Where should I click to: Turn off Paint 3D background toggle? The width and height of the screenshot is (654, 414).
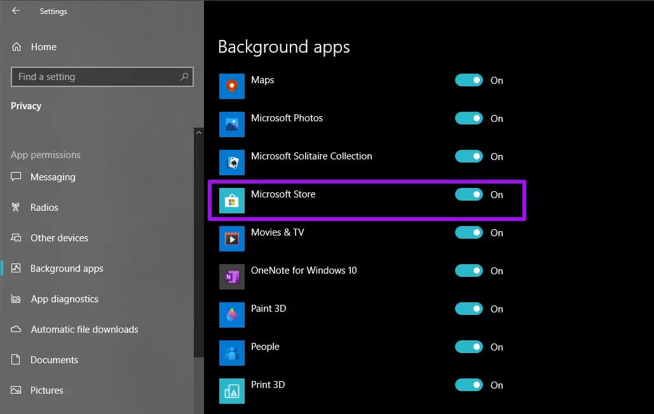point(469,309)
